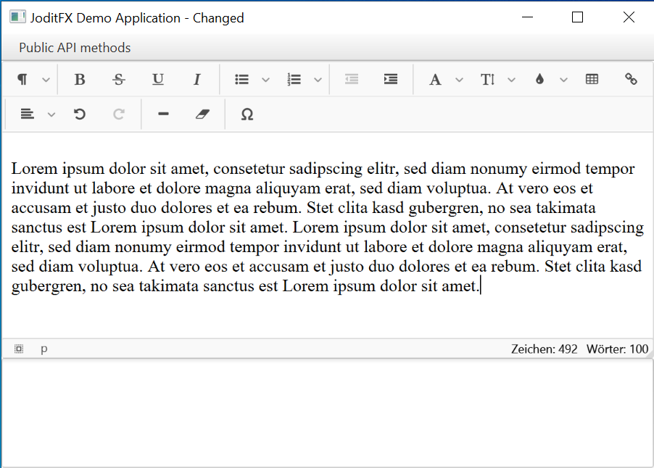Toggle underline formatting

click(157, 79)
